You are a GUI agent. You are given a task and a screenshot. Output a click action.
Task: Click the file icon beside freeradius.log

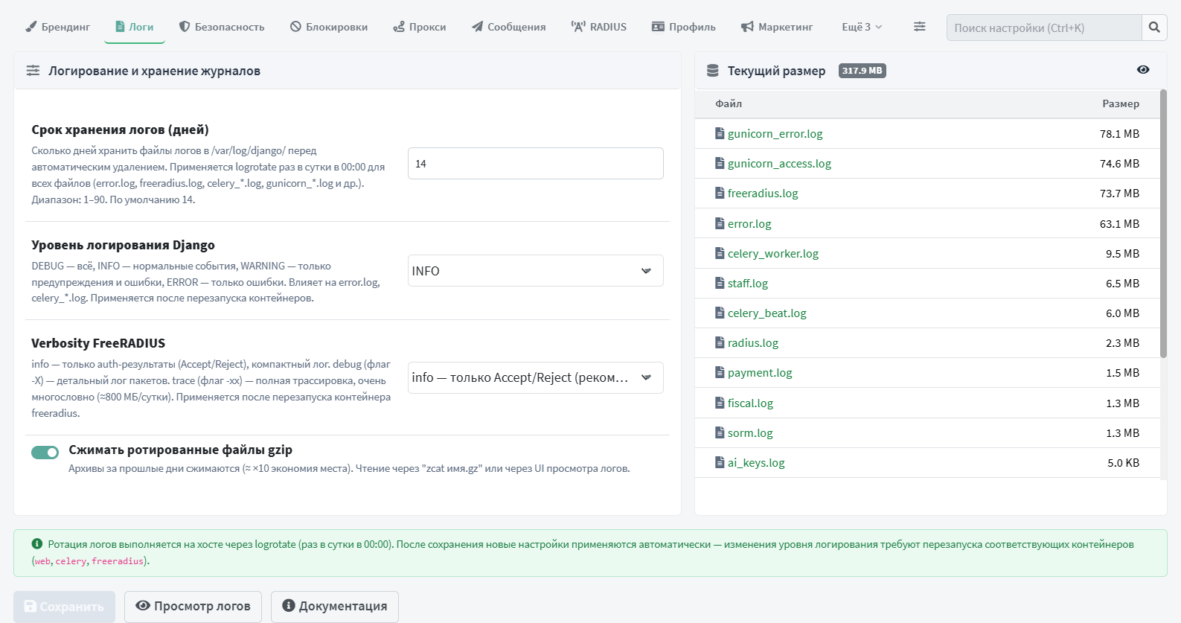720,194
